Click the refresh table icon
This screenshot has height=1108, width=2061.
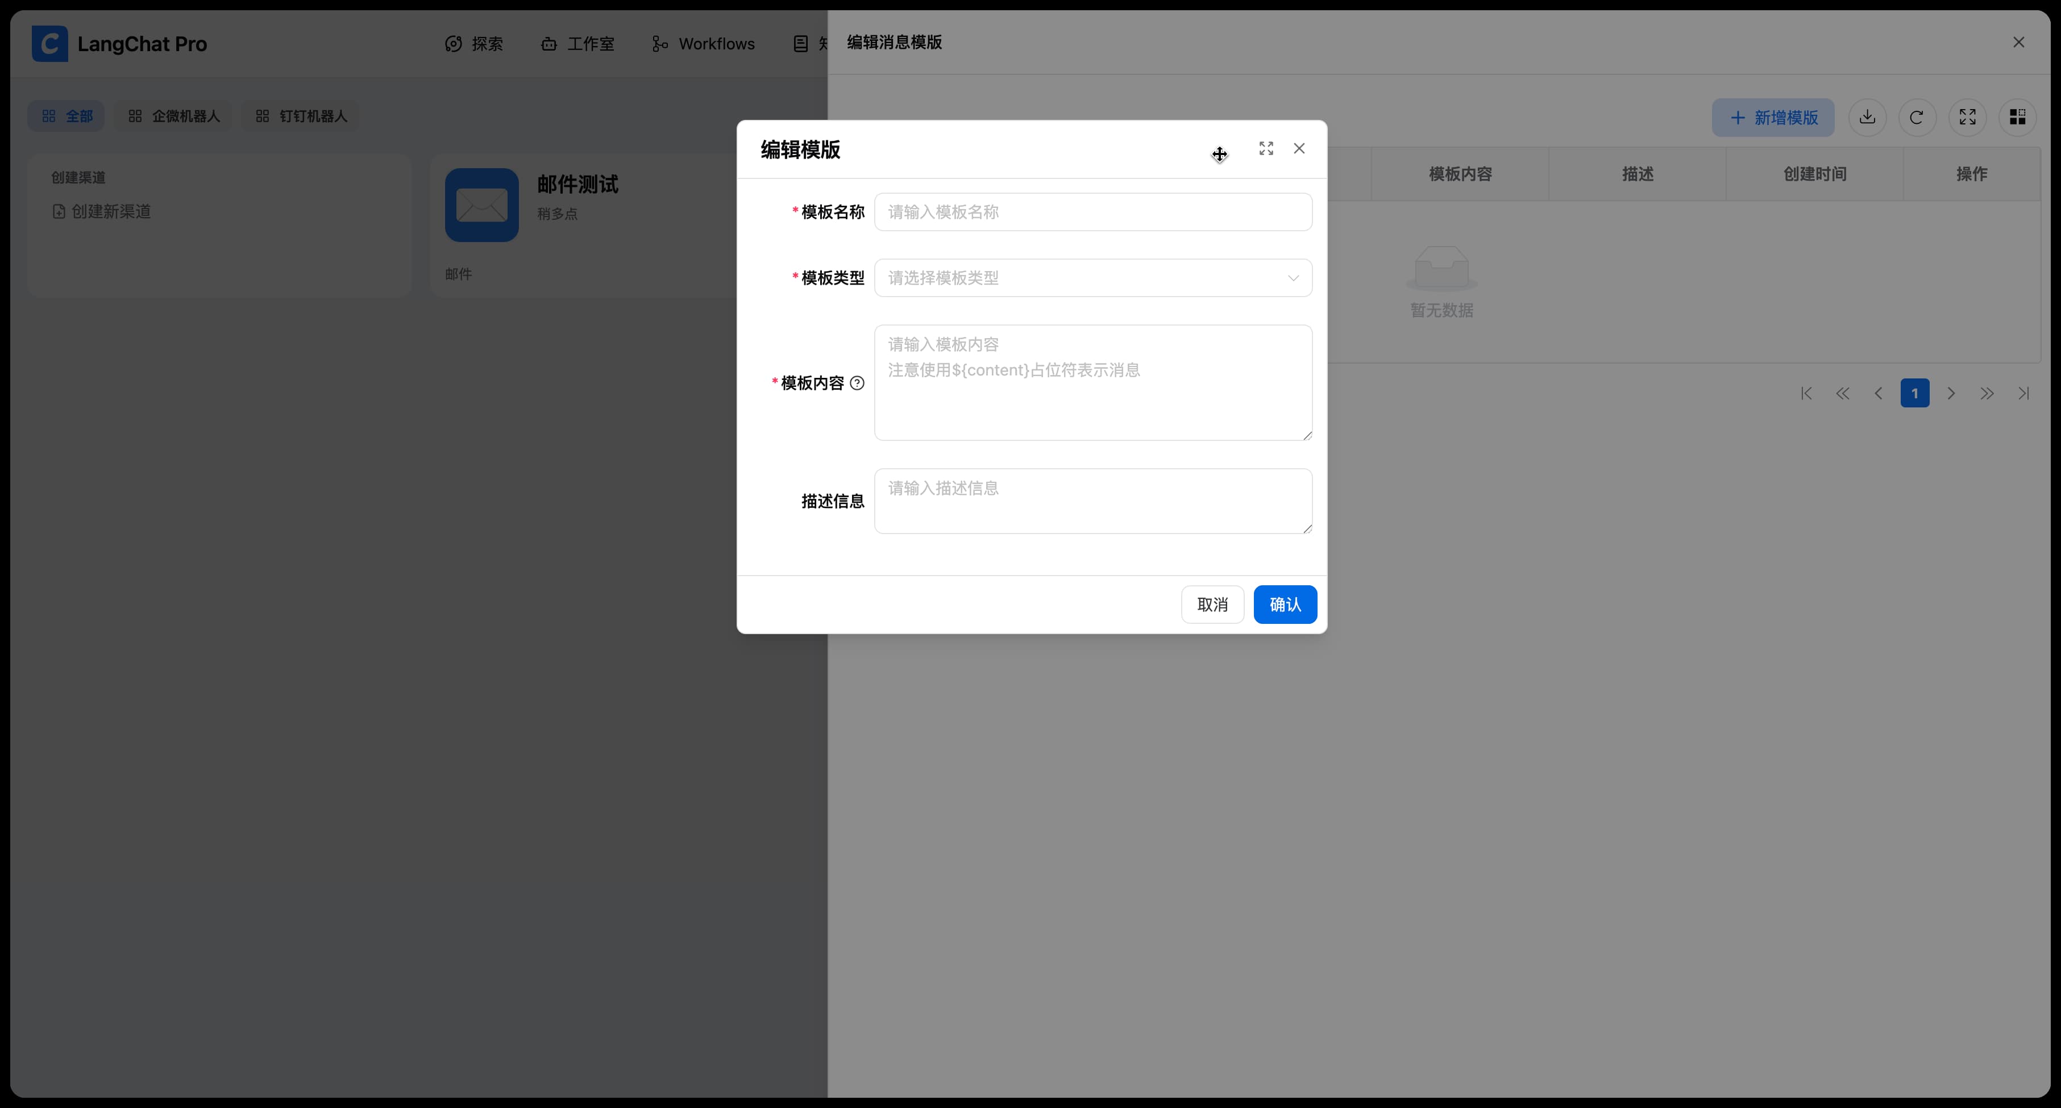pos(1917,118)
